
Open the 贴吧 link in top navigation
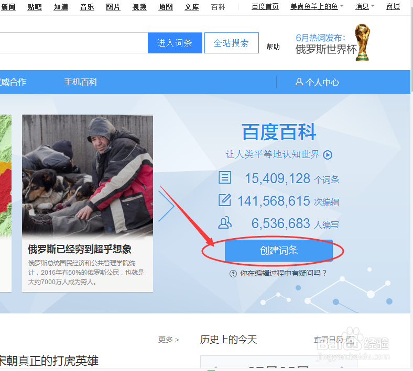coord(35,7)
